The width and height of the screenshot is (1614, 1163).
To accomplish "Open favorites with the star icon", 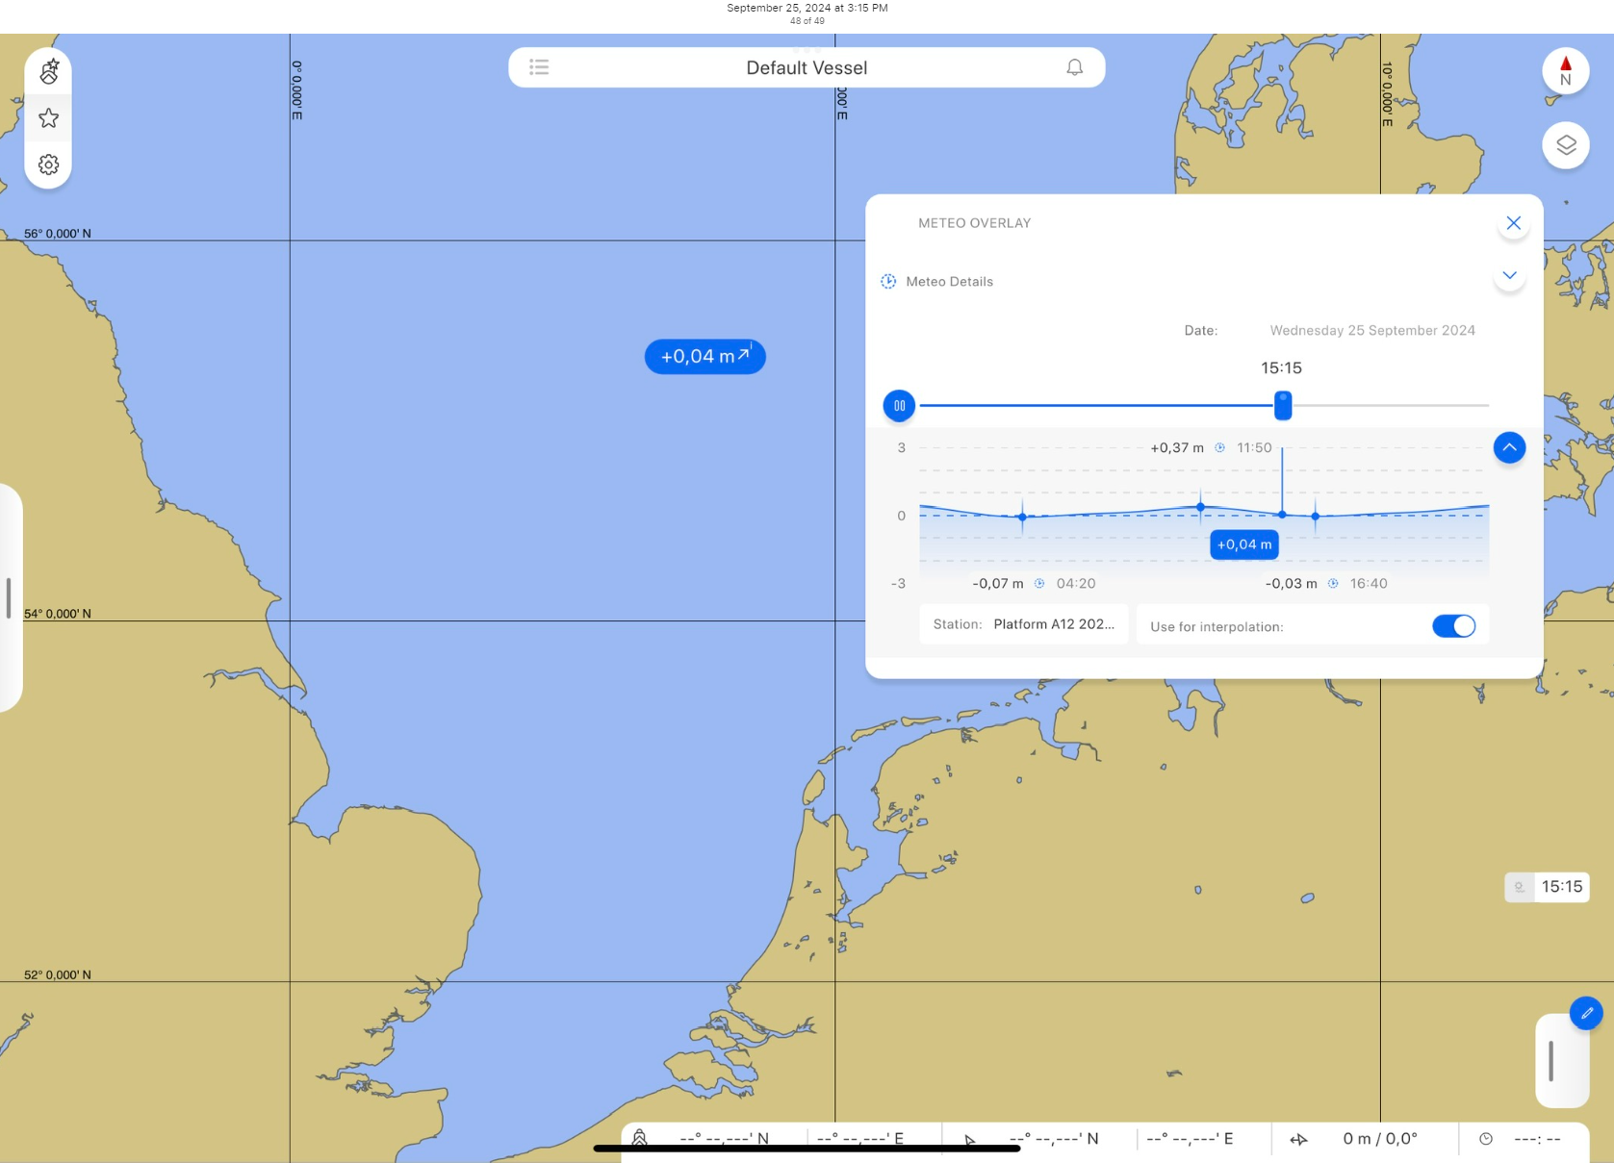I will pos(49,118).
